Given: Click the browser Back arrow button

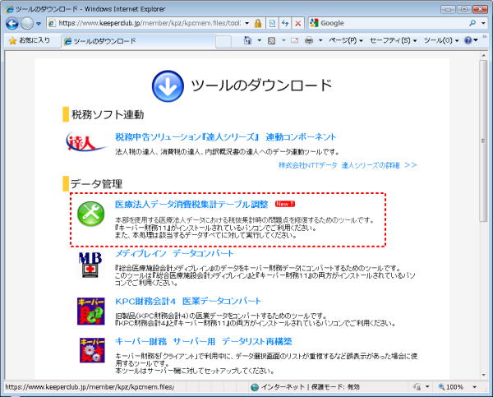Looking at the screenshot, I should [x=12, y=24].
